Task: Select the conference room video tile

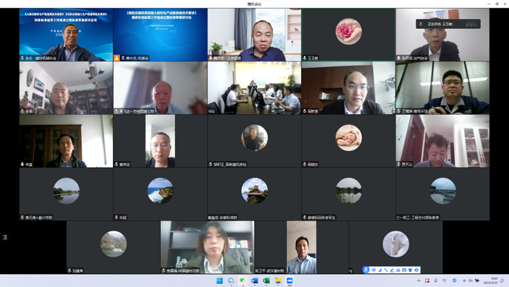Action: (x=254, y=88)
